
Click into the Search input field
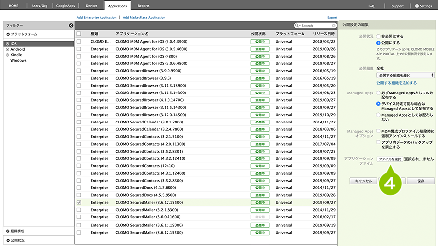pyautogui.click(x=316, y=26)
